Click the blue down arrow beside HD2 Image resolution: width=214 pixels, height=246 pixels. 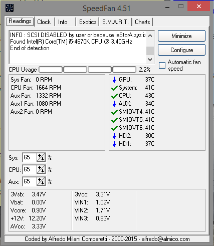point(114,136)
